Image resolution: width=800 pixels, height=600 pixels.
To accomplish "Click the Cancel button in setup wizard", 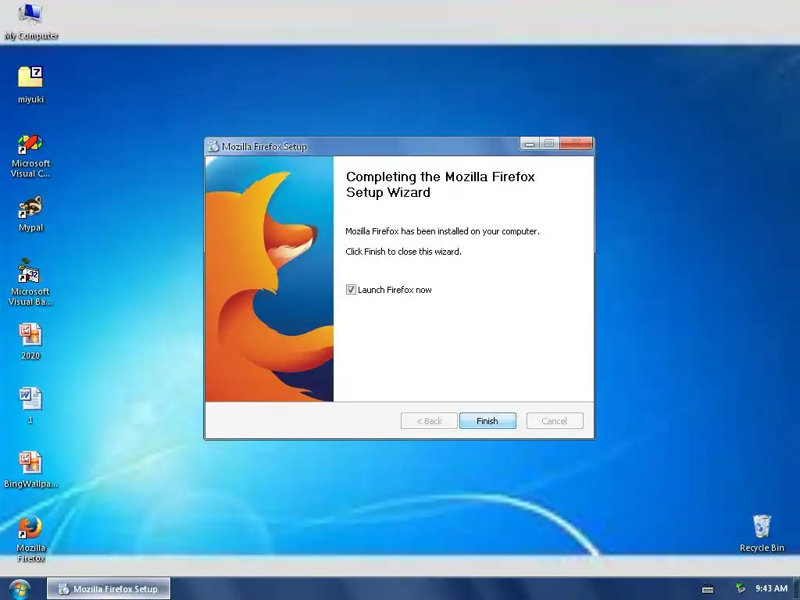I will tap(555, 421).
